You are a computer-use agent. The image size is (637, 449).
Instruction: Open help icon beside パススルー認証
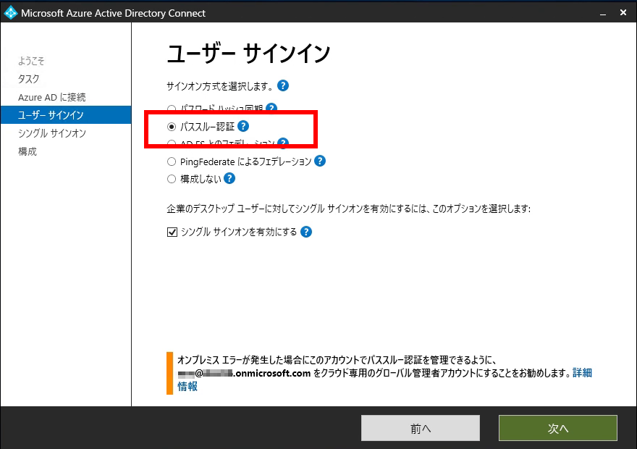[243, 126]
